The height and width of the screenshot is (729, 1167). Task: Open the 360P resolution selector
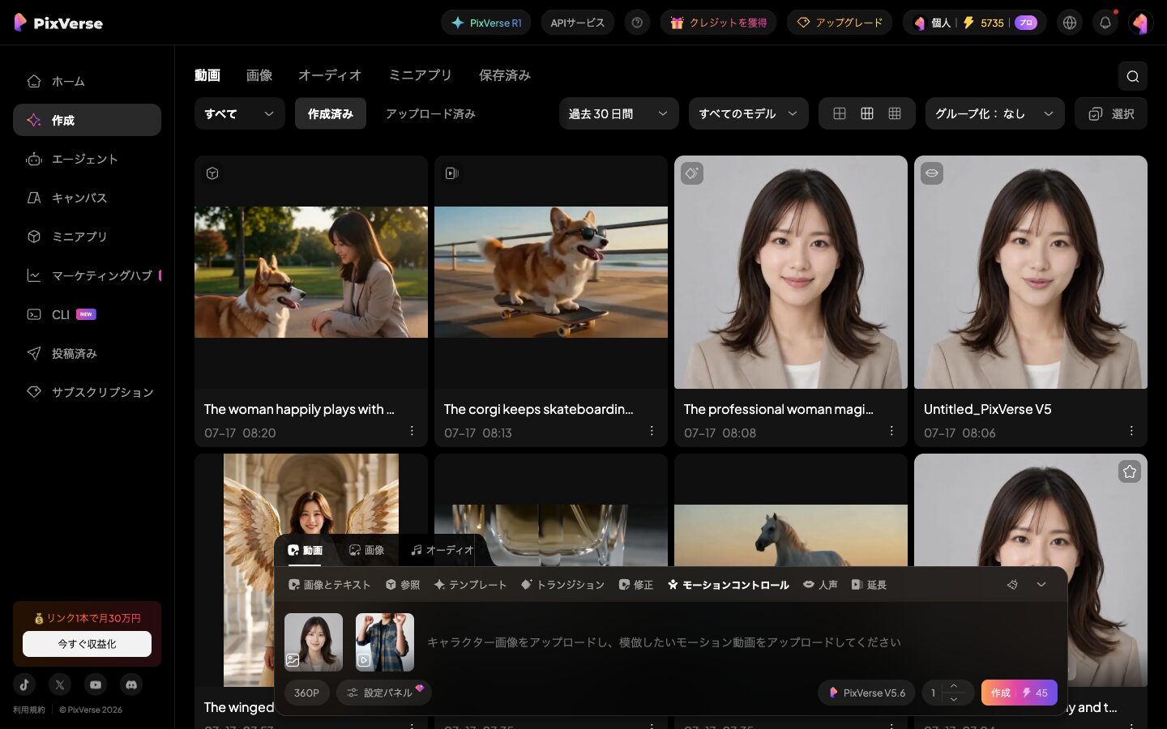(306, 693)
